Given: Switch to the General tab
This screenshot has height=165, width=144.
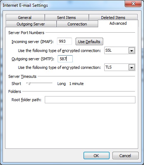Looking at the screenshot, I should pos(25,18).
